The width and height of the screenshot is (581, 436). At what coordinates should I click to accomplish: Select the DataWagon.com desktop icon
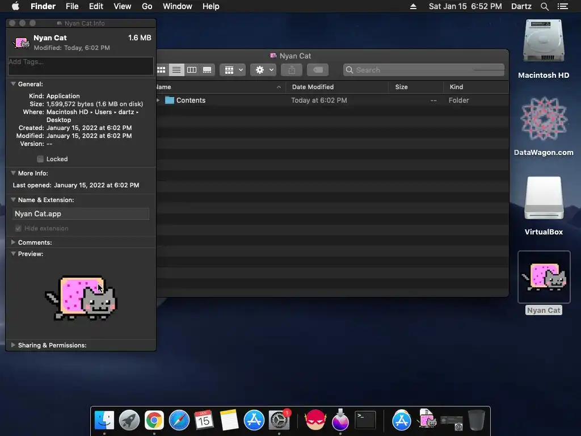(544, 119)
